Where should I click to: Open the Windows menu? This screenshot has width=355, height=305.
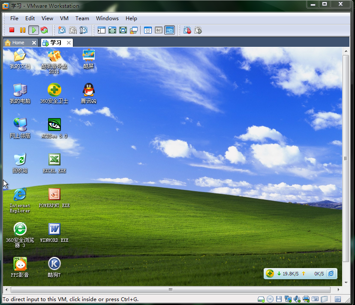pyautogui.click(x=107, y=18)
